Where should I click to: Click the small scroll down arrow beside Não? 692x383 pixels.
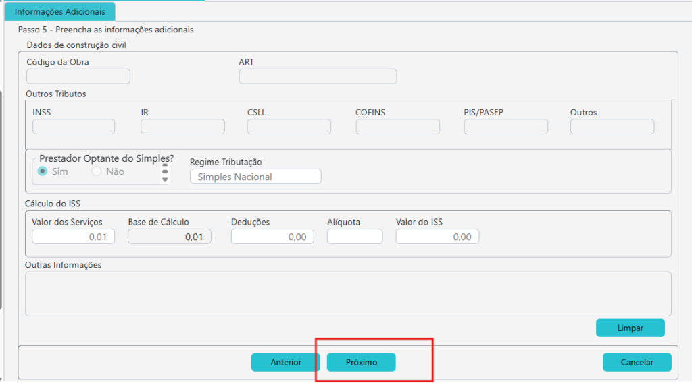pyautogui.click(x=165, y=179)
